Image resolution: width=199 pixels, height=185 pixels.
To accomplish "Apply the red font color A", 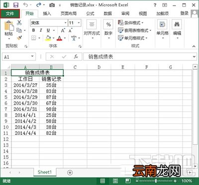I will 59,38.
